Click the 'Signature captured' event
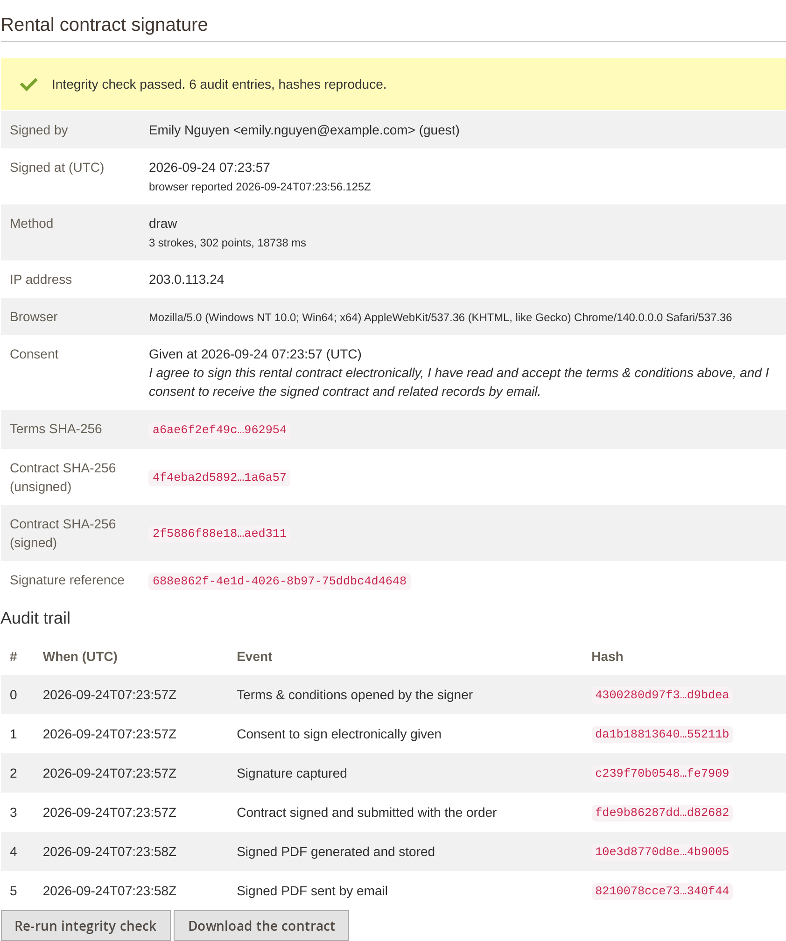The width and height of the screenshot is (786, 941). click(x=292, y=773)
